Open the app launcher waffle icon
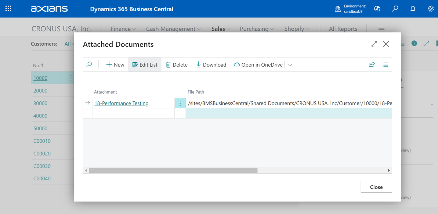The height and width of the screenshot is (214, 438). click(8, 9)
